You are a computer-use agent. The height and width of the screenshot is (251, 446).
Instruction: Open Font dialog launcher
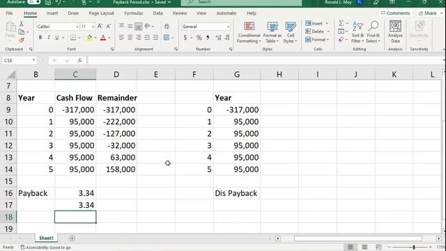(112, 50)
